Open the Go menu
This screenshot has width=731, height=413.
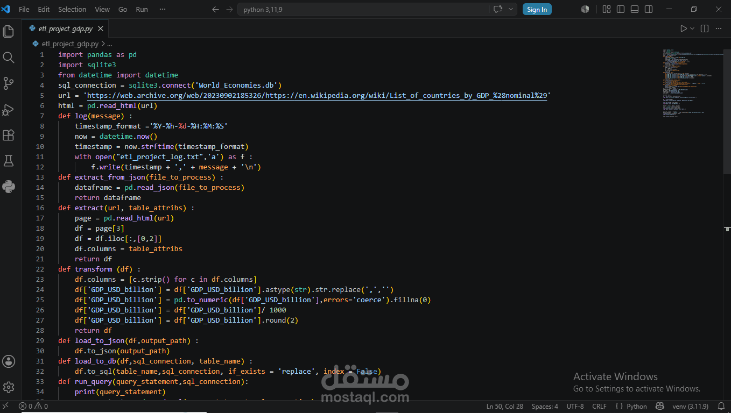point(123,9)
